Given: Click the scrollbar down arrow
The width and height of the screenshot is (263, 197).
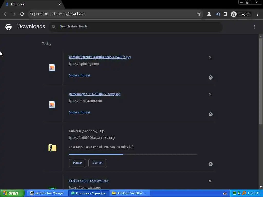Looking at the screenshot, I should [x=261, y=187].
